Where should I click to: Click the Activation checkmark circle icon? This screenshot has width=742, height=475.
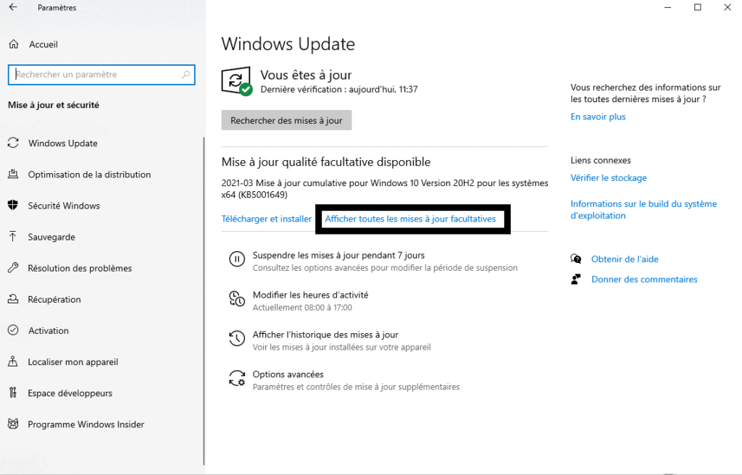(13, 330)
